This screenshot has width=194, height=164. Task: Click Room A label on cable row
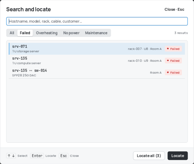156,73
